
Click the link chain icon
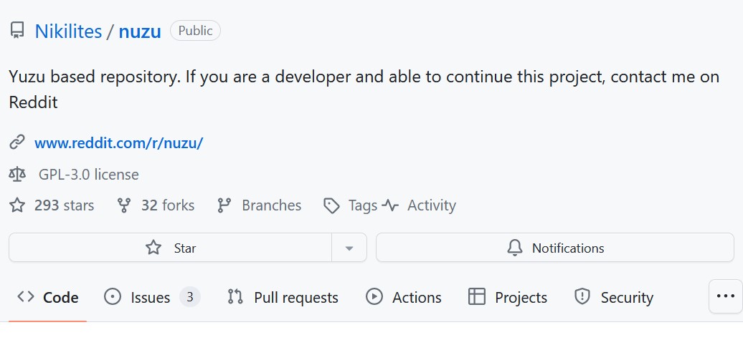(17, 142)
